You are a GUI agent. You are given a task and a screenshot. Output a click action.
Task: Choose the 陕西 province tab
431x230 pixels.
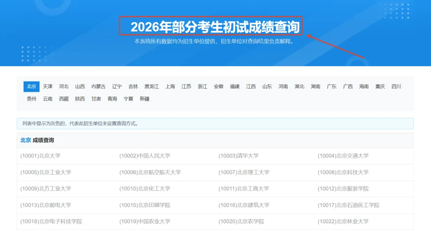point(80,99)
